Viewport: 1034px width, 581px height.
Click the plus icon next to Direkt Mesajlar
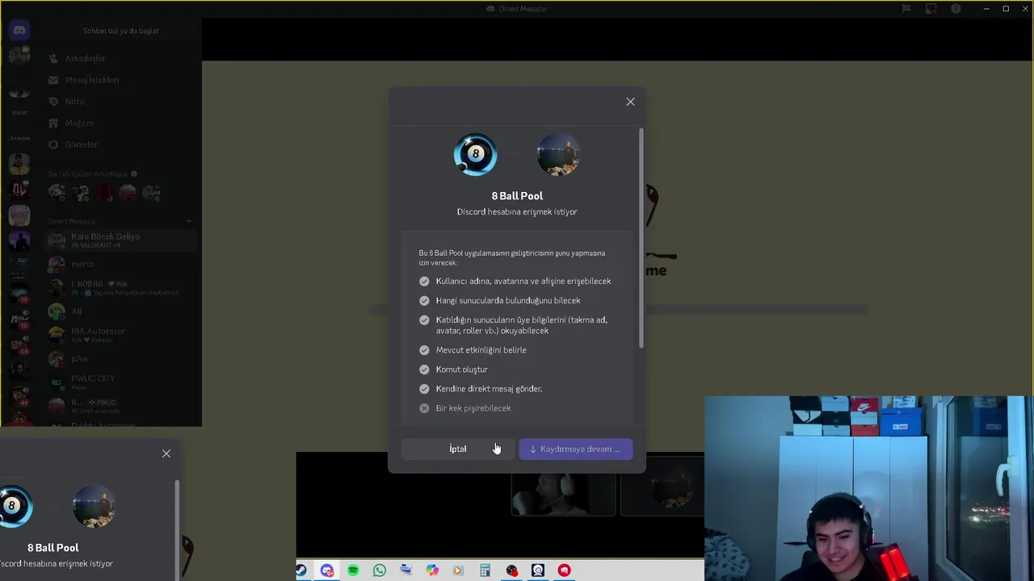[x=189, y=221]
